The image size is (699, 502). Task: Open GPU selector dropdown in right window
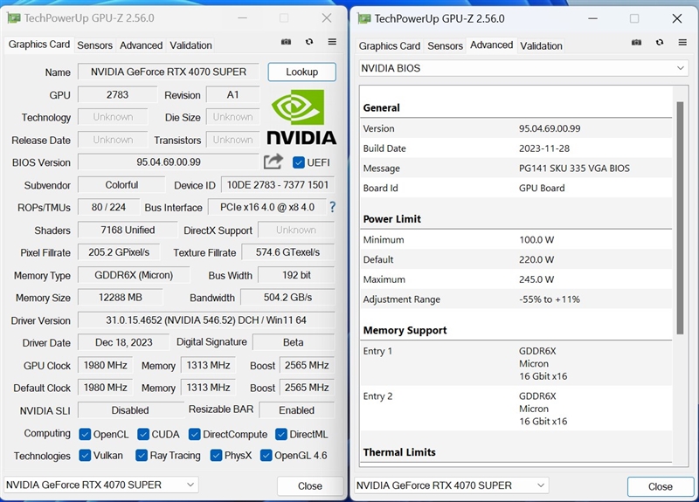click(452, 485)
